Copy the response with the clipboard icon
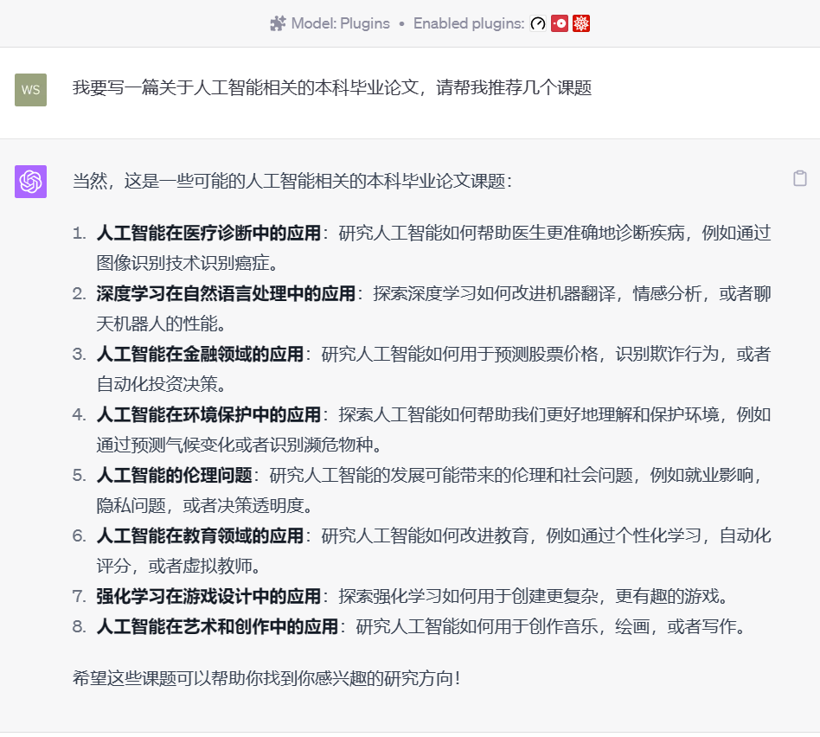Screen dimensions: 820x737 [799, 178]
